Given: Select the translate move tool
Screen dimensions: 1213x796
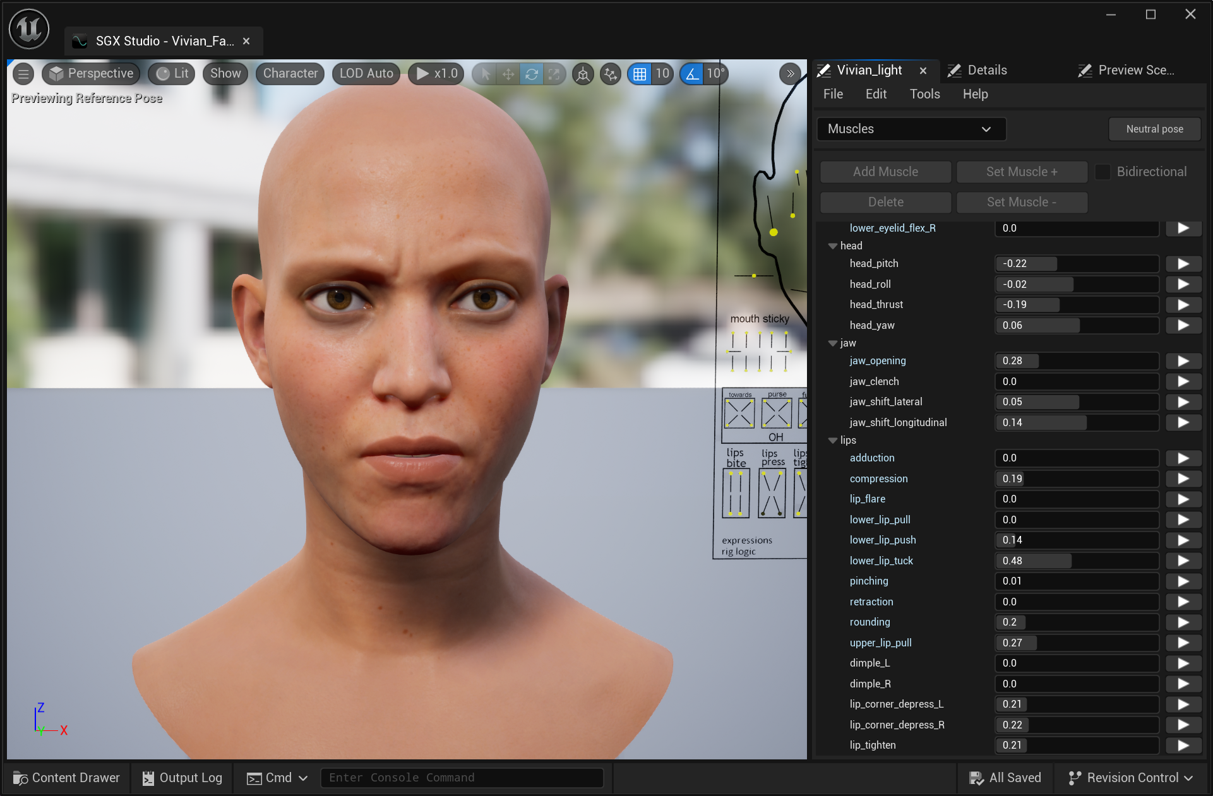Looking at the screenshot, I should 508,74.
